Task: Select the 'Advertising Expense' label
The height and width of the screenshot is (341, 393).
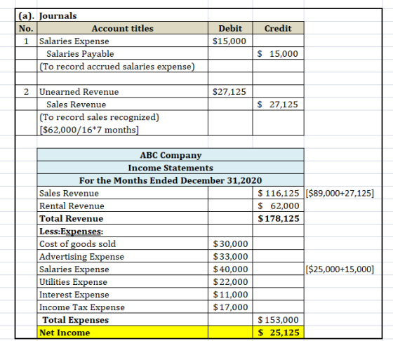Action: coord(123,256)
